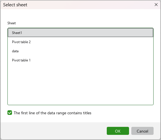This screenshot has width=161, height=140.
Task: Close the Select sheet dialog
Action: (156, 5)
